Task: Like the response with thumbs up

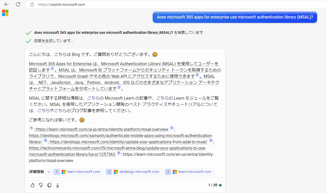Action: click(x=32, y=185)
